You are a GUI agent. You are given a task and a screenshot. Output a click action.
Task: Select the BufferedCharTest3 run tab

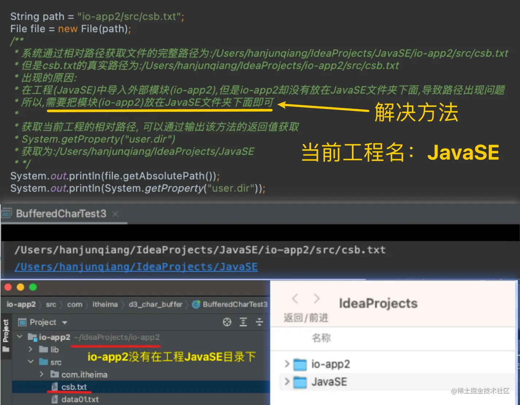(x=61, y=213)
